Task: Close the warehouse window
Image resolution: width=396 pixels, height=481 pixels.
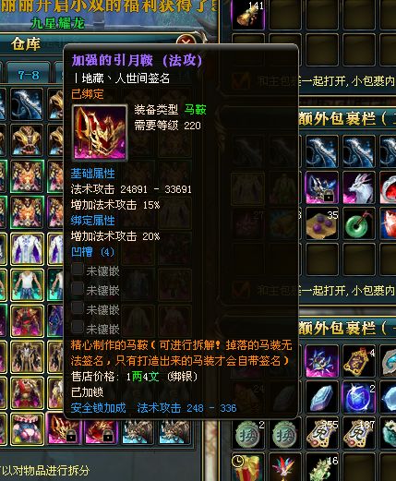Action: point(186,42)
